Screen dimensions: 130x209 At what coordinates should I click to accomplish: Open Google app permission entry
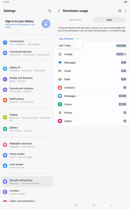coord(92,54)
